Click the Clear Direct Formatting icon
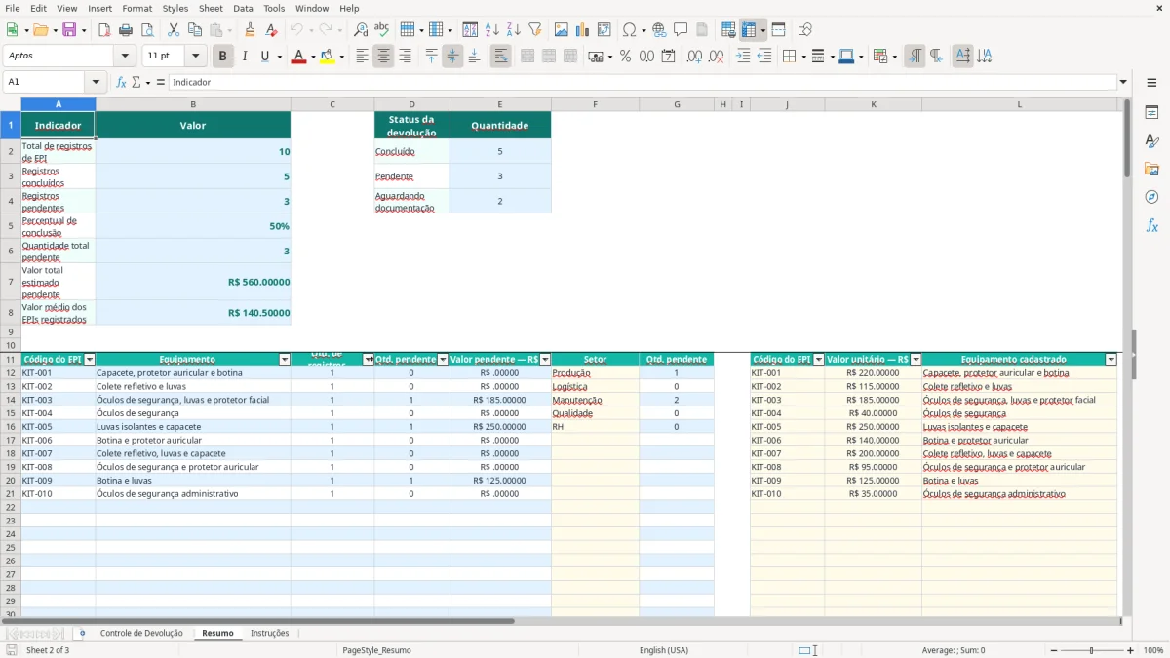This screenshot has width=1170, height=658. click(x=271, y=30)
